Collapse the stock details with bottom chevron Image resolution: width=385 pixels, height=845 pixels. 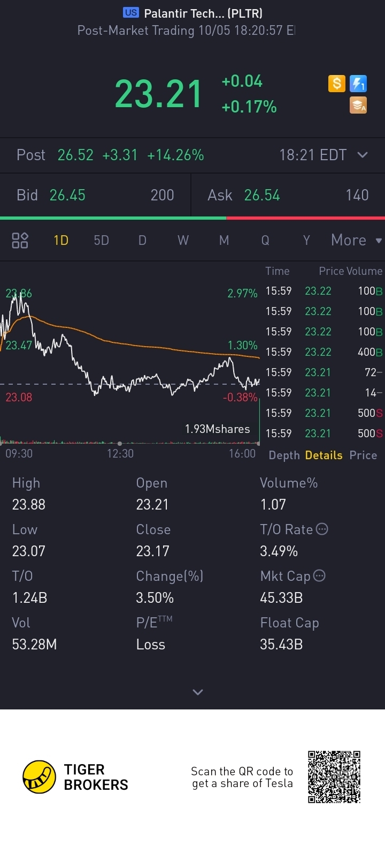click(198, 692)
